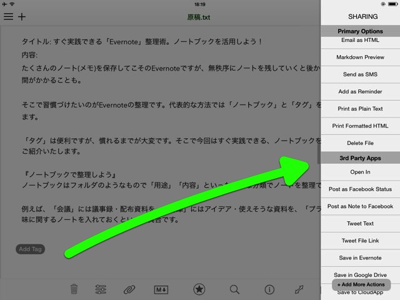Tap the trash can icon in bottom toolbar
The width and height of the screenshot is (400, 300).
(x=74, y=289)
